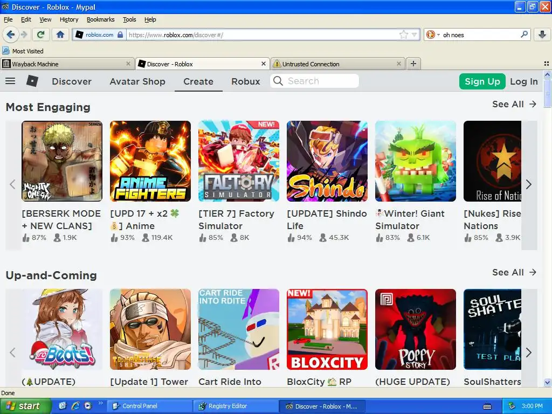Open the History menu

(69, 19)
